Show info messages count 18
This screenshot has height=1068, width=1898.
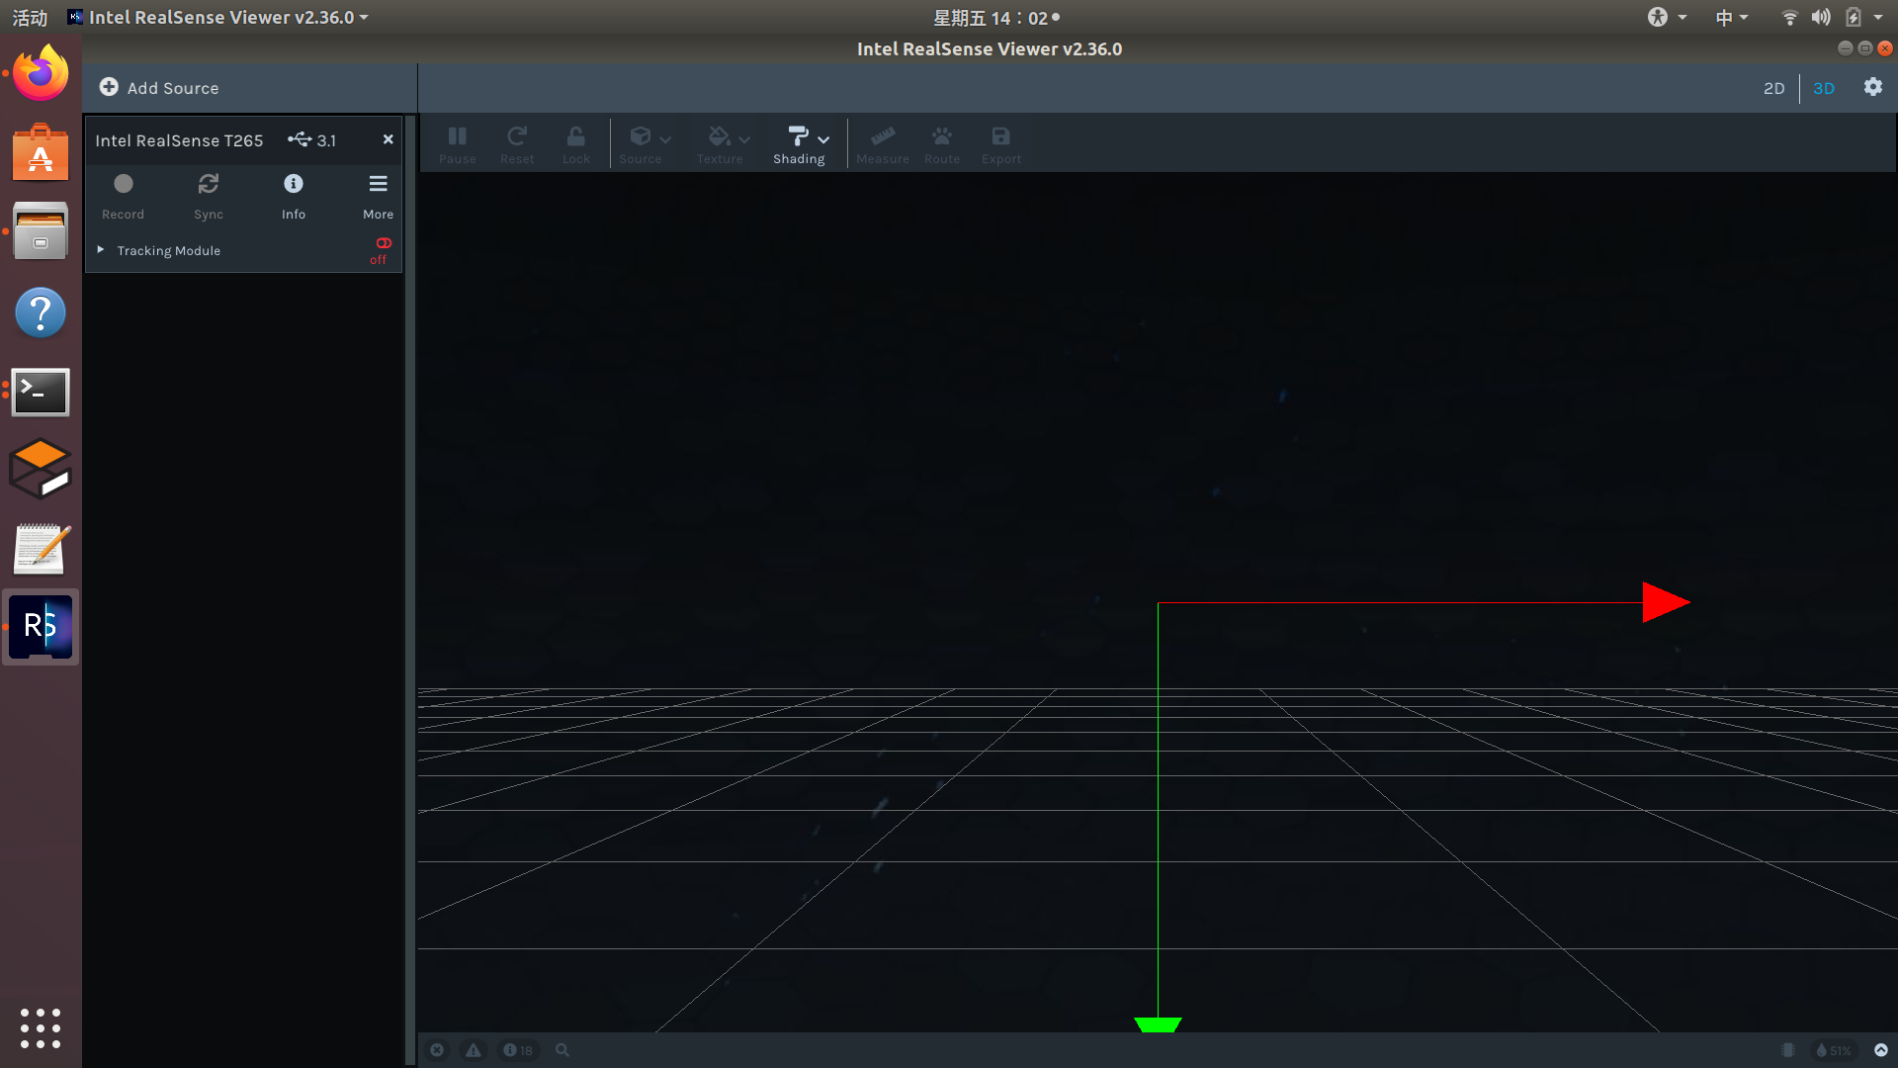tap(518, 1050)
